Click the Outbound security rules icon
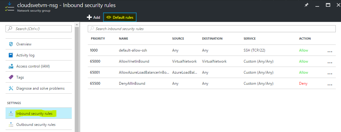The width and height of the screenshot is (341, 132). coord(11,125)
